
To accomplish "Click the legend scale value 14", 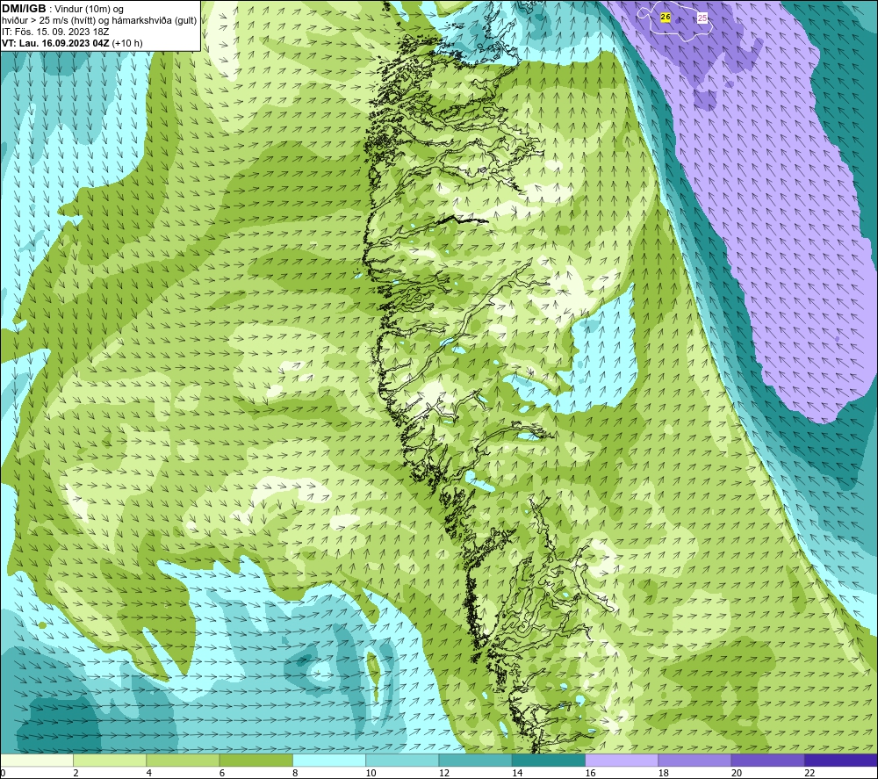I will coord(517,774).
